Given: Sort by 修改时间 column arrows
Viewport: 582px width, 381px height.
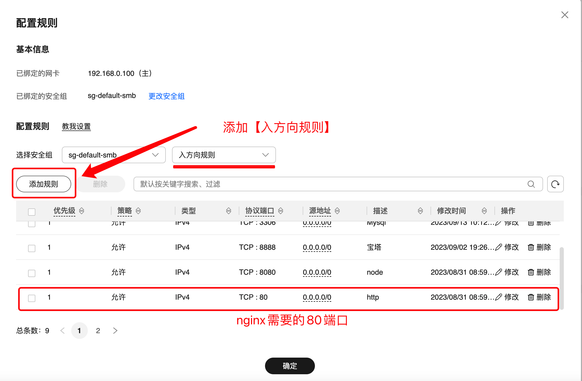Looking at the screenshot, I should tap(484, 211).
